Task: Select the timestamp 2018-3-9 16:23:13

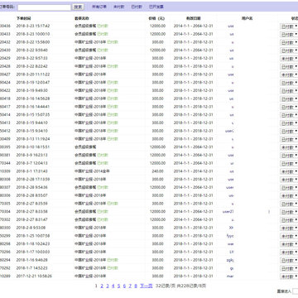Action: (31, 155)
